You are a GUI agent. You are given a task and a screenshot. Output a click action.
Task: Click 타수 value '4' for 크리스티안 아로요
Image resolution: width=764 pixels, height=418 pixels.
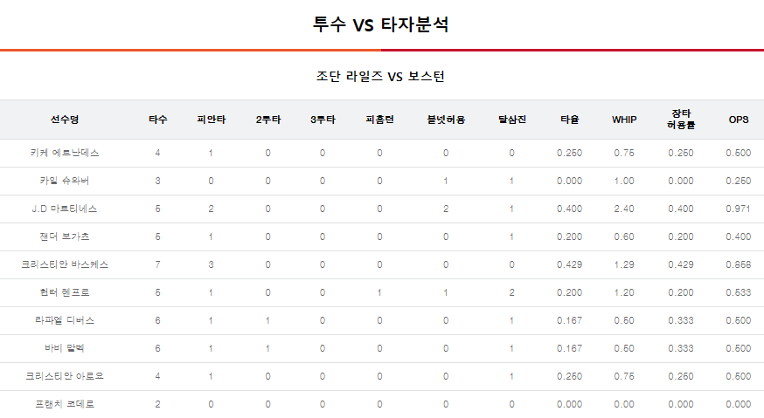pyautogui.click(x=158, y=376)
